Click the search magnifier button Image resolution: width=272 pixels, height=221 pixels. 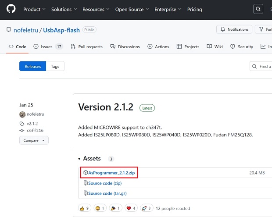(x=258, y=9)
